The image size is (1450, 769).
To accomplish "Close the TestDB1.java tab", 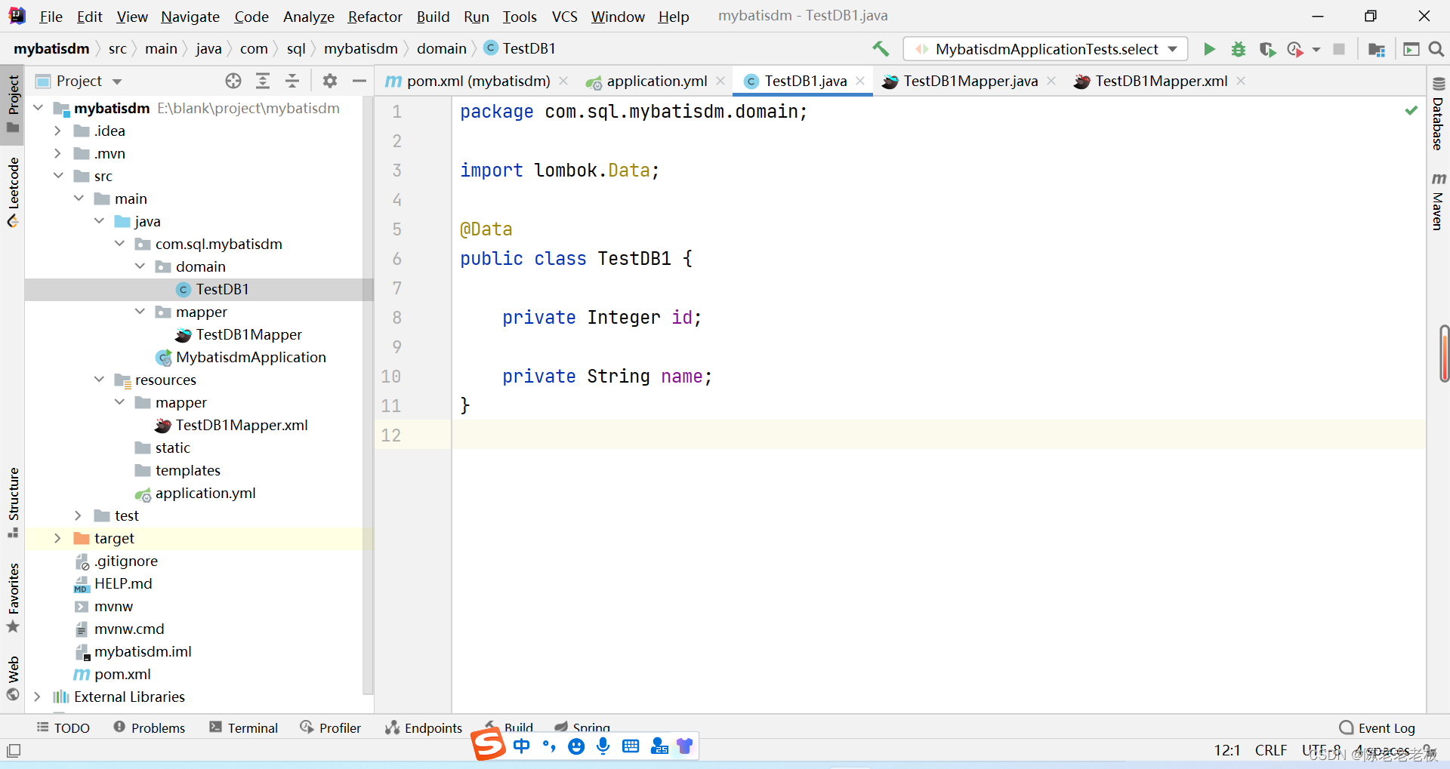I will click(x=860, y=81).
